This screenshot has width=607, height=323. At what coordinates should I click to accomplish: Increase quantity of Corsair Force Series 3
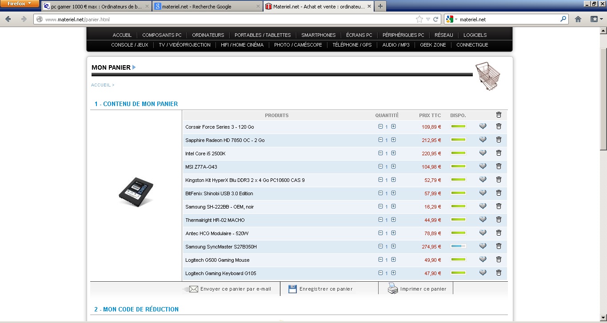[393, 126]
